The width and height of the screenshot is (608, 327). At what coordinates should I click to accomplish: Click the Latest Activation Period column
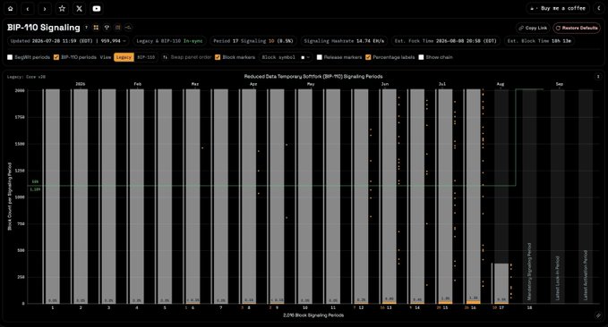tap(586, 197)
